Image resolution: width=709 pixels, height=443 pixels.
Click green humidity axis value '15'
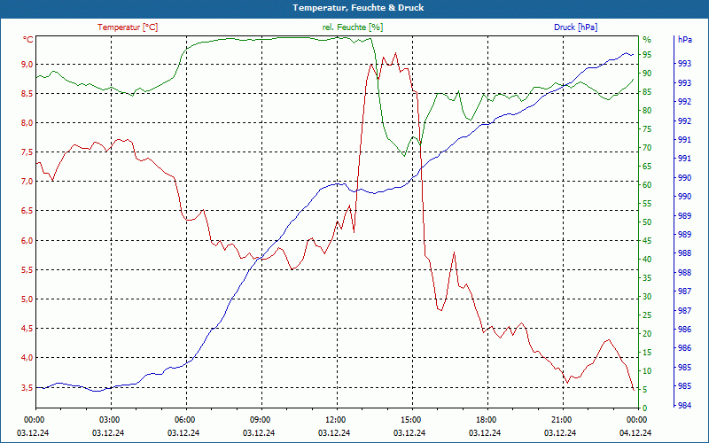pyautogui.click(x=647, y=352)
